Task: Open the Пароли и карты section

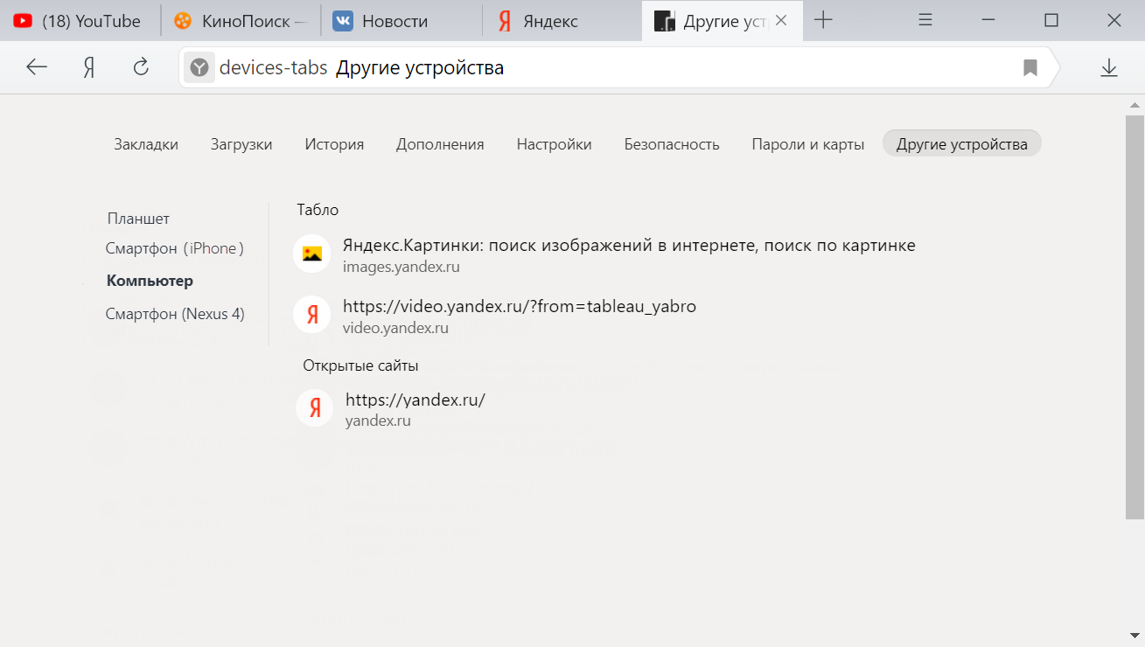Action: 808,144
